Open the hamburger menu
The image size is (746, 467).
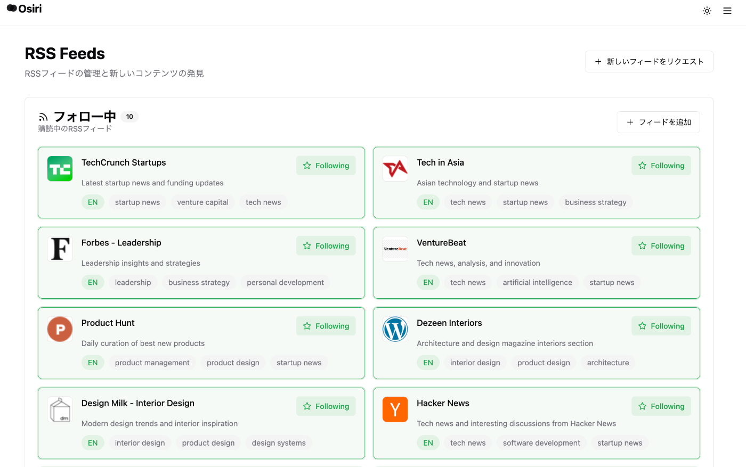[727, 11]
